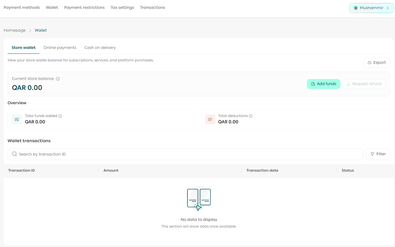Select the Store wallet tab
The height and width of the screenshot is (247, 395).
point(23,48)
